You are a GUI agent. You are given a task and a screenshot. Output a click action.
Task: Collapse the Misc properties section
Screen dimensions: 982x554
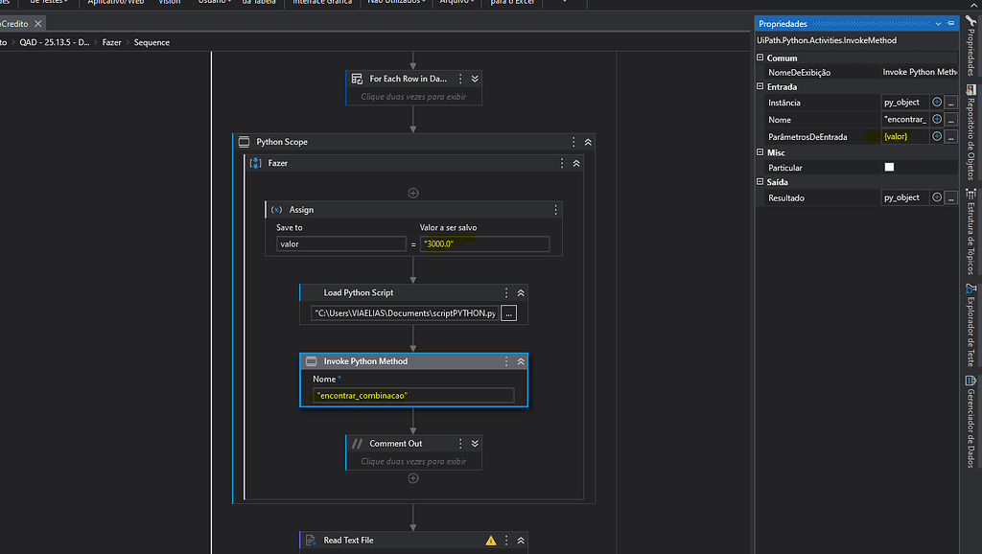(x=760, y=152)
